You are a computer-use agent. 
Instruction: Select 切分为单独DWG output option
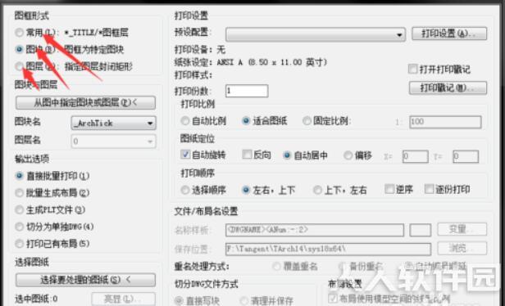tap(20, 227)
